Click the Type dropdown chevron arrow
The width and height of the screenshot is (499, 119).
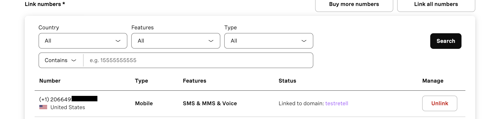[304, 41]
